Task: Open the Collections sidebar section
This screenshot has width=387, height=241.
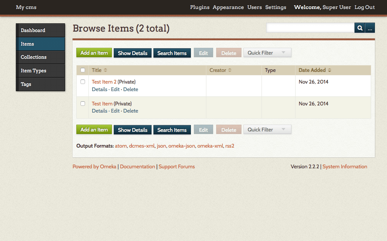Action: click(34, 57)
